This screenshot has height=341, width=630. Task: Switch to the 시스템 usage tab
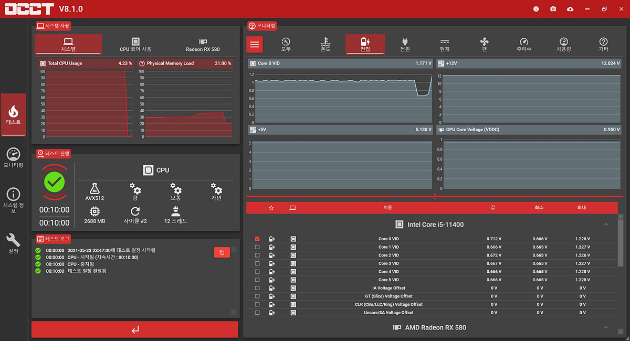68,45
